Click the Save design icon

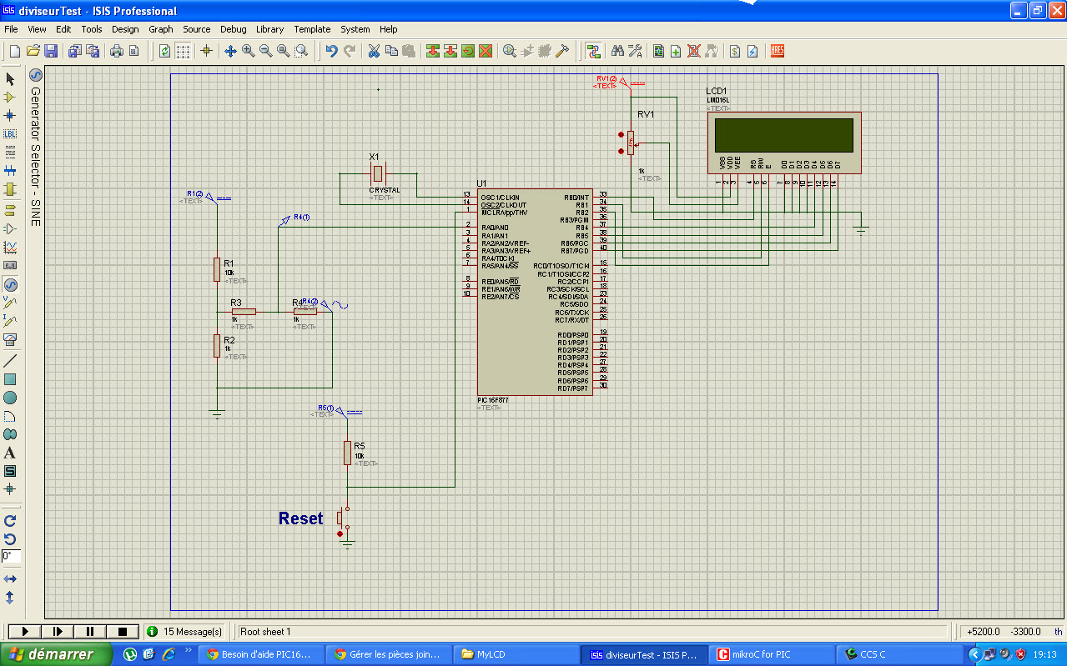51,51
